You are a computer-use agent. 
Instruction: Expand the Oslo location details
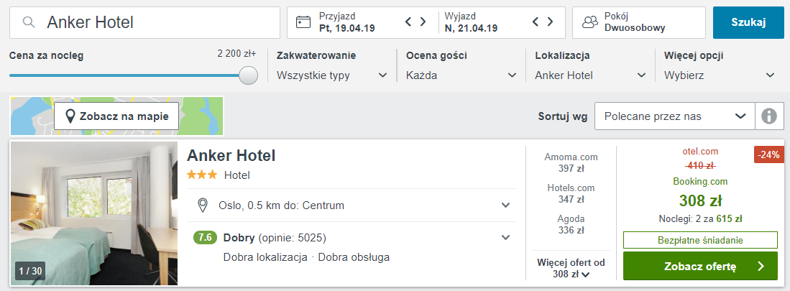(x=505, y=205)
